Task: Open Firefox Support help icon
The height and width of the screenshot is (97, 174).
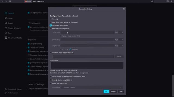Action: 6,93
